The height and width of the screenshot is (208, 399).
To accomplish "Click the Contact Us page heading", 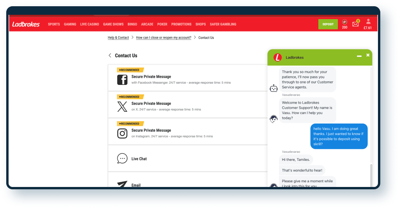I will tap(126, 55).
